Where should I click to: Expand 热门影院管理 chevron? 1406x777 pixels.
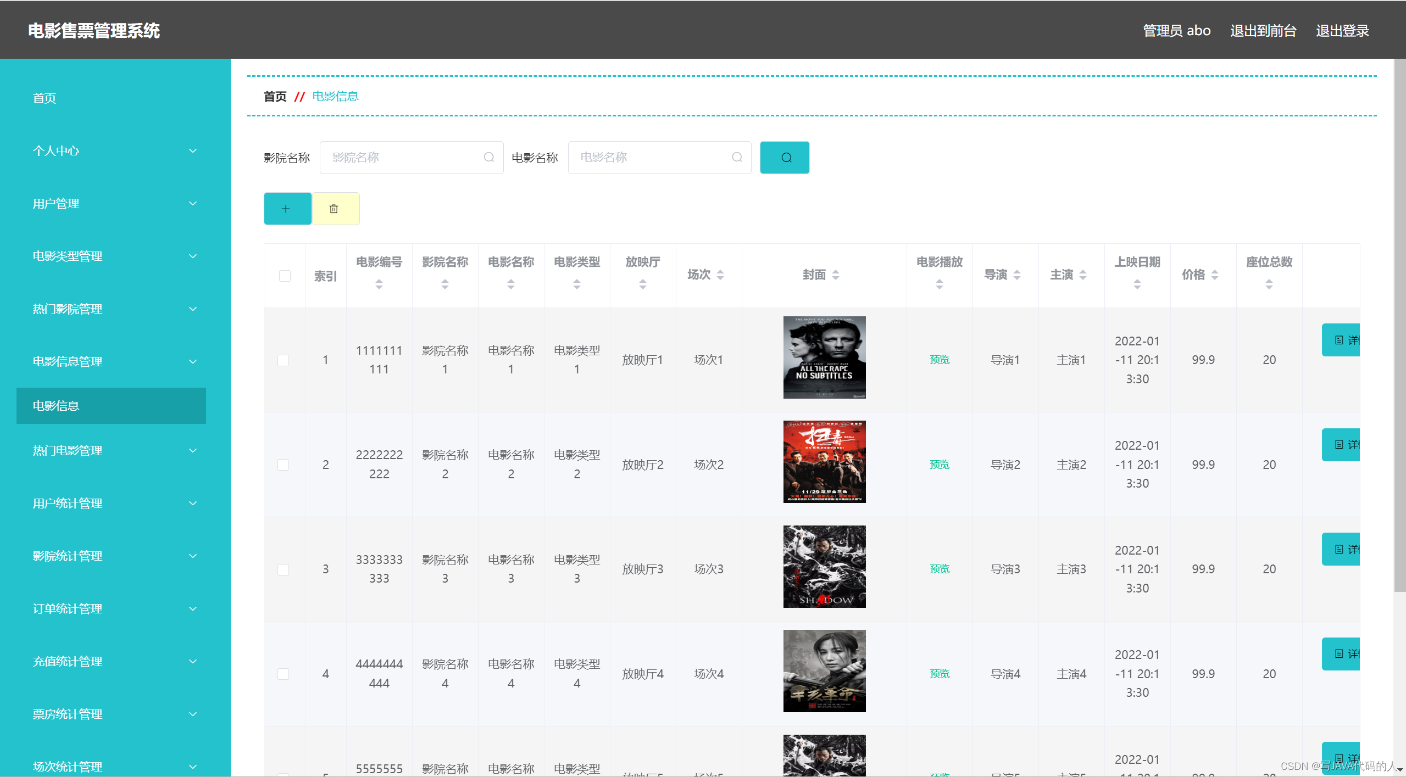point(193,309)
